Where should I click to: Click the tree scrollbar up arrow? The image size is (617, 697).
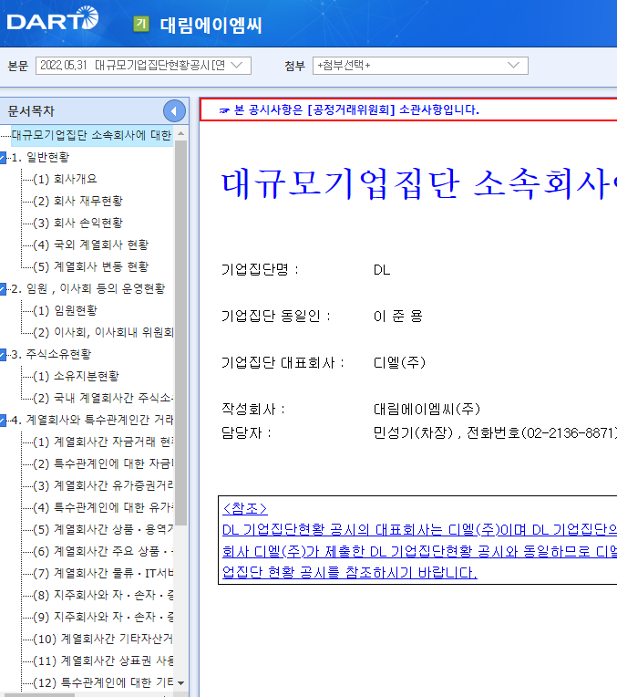pos(180,133)
